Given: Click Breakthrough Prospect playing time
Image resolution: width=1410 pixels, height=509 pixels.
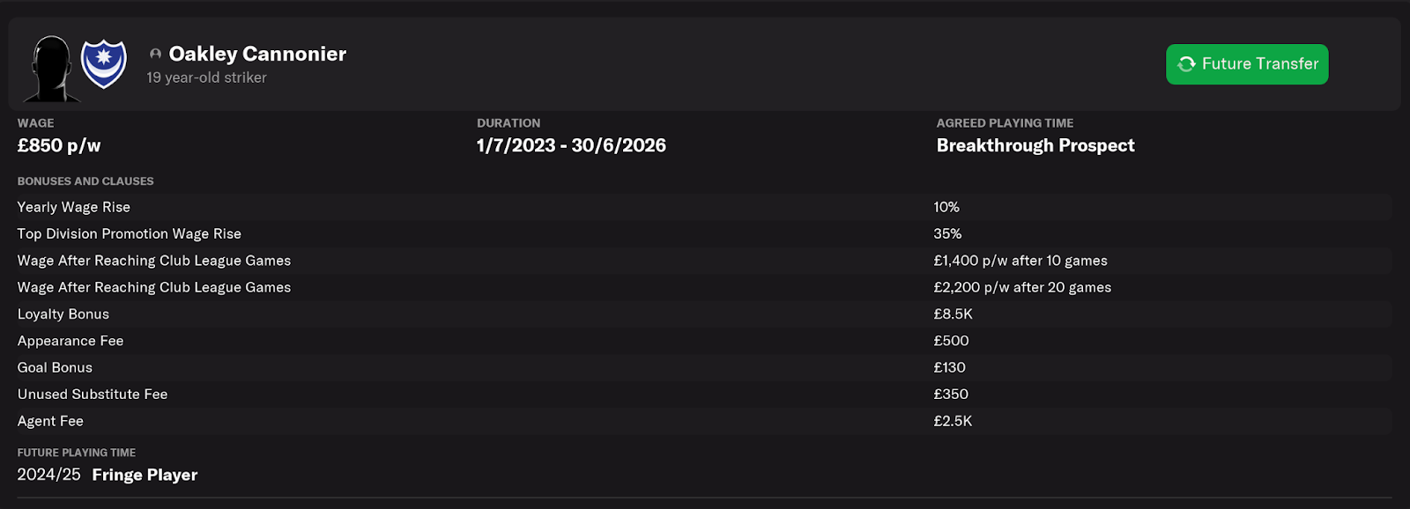Looking at the screenshot, I should (x=1035, y=145).
